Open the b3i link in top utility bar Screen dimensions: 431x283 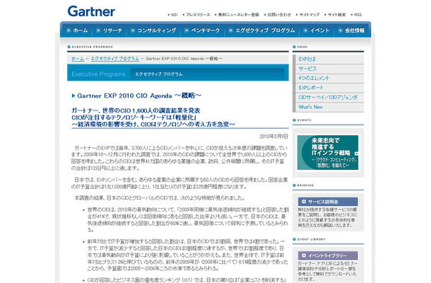pyautogui.click(x=175, y=15)
